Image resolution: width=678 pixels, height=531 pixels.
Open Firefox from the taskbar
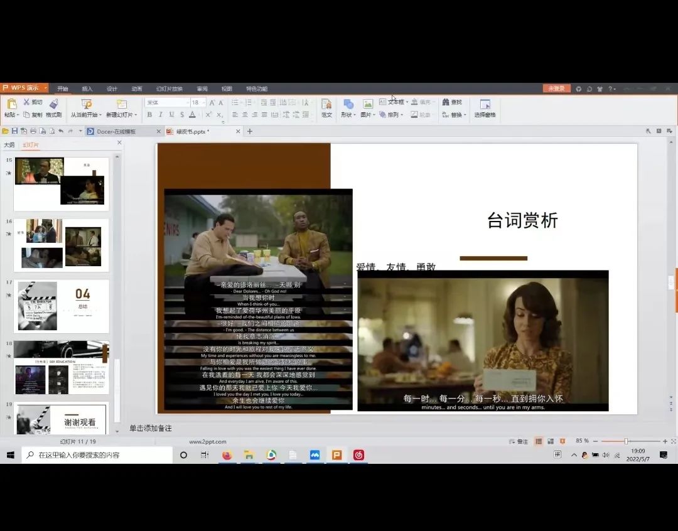[227, 455]
